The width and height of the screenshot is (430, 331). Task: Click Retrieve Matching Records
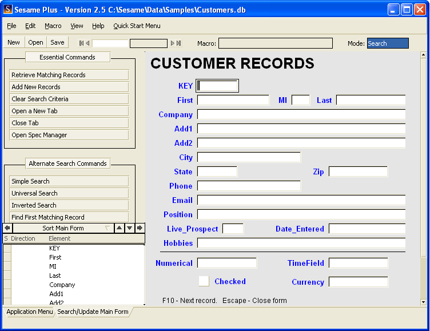click(69, 75)
